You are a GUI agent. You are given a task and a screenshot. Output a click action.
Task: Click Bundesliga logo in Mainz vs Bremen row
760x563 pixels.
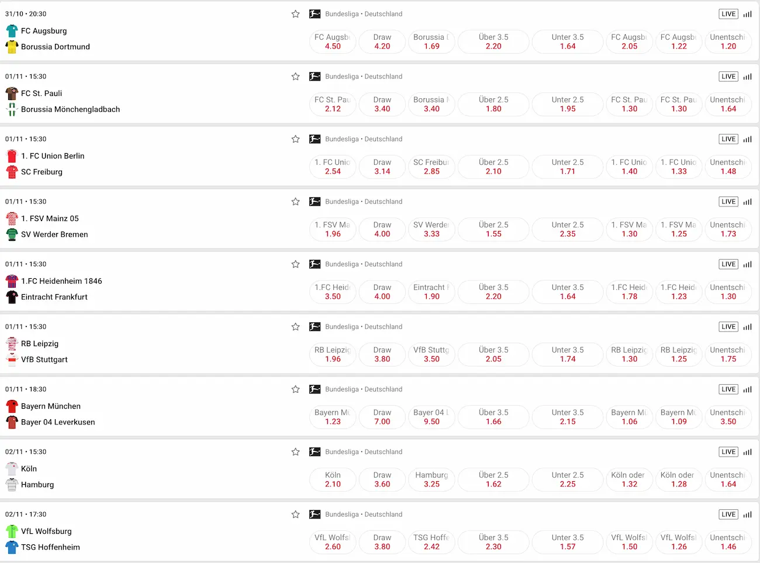point(315,202)
